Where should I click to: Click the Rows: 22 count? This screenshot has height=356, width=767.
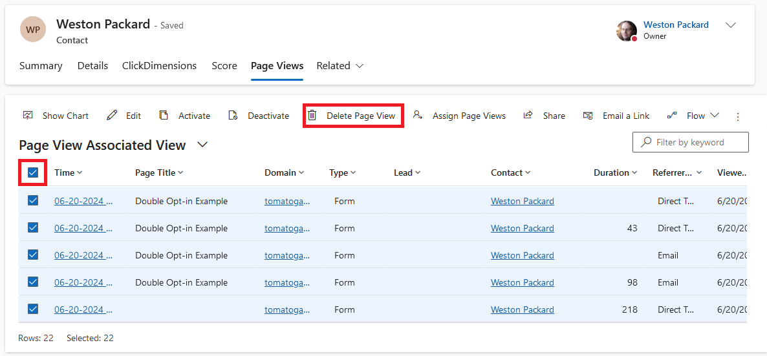[x=36, y=338]
